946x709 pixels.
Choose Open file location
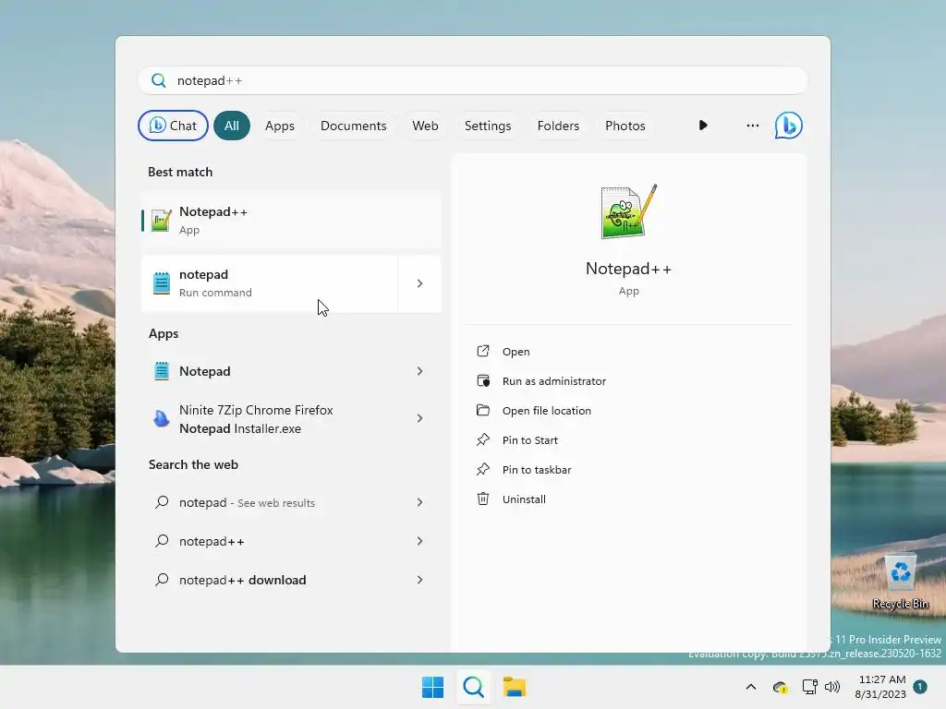(547, 411)
